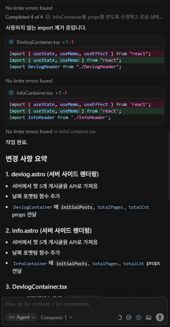
Task: Click the initialPosts code under info.astro
Action: click(72, 264)
